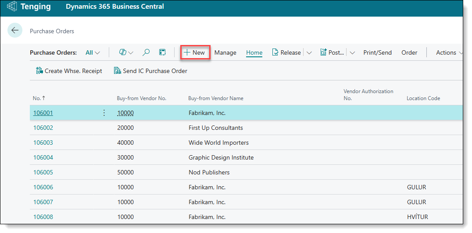Click the Vendor Authorization No. column header

[x=368, y=95]
